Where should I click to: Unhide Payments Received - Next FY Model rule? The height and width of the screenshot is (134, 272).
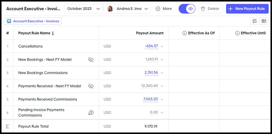pos(91,86)
